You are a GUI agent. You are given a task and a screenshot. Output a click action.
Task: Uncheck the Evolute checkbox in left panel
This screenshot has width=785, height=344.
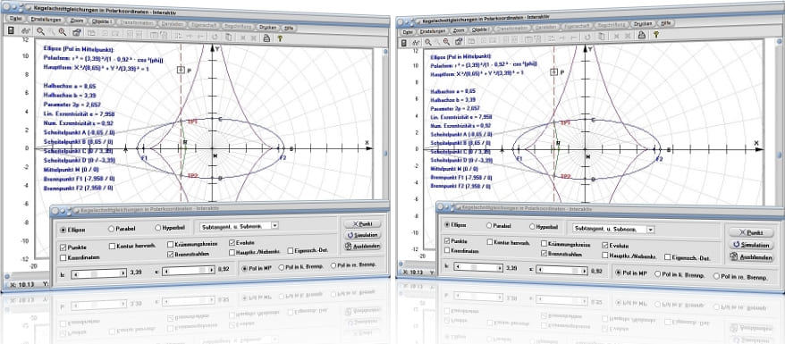(x=232, y=242)
